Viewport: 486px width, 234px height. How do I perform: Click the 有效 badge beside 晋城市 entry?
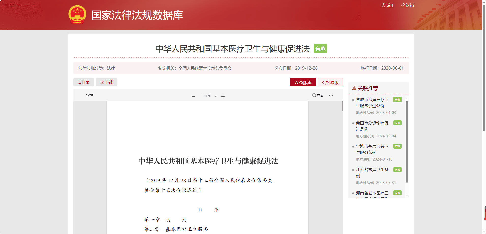398,99
